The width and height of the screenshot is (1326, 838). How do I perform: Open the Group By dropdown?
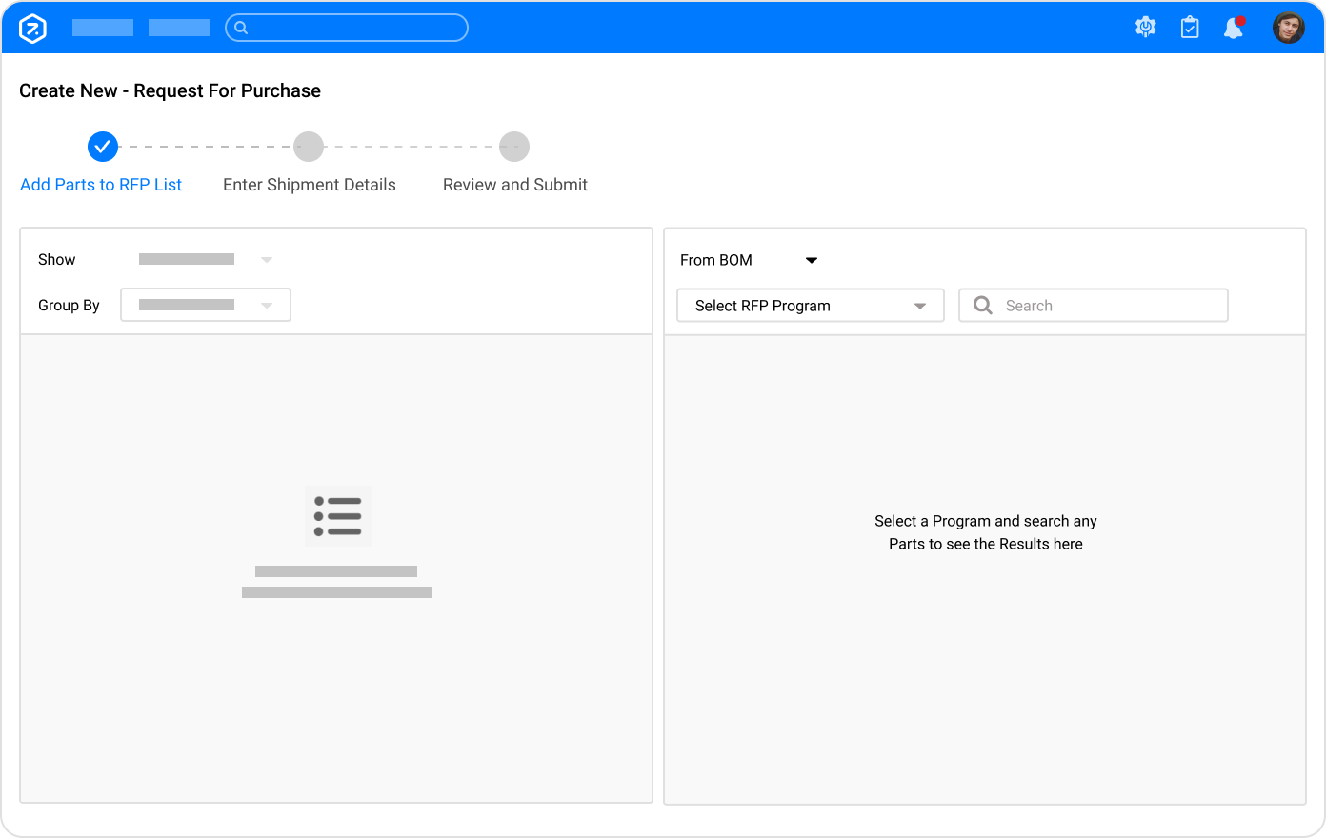206,305
